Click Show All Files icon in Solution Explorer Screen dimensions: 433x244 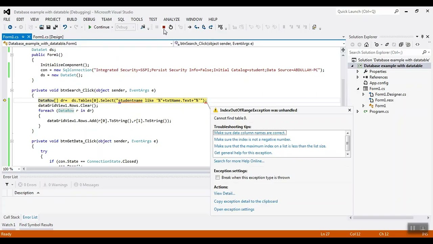[408, 44]
